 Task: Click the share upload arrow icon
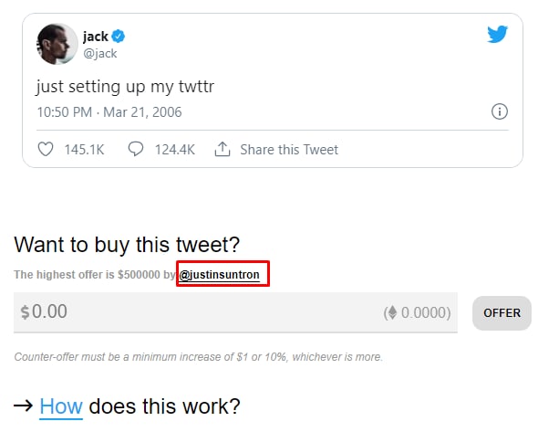222,149
